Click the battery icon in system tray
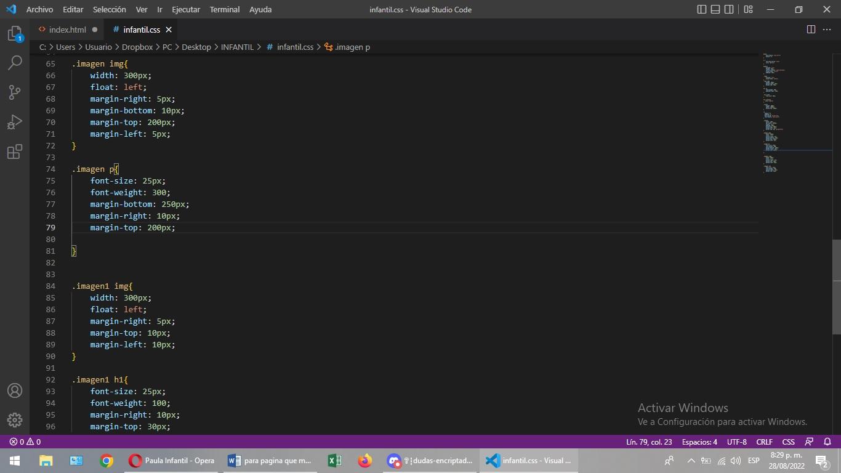Screen dimensions: 841x473 706,461
